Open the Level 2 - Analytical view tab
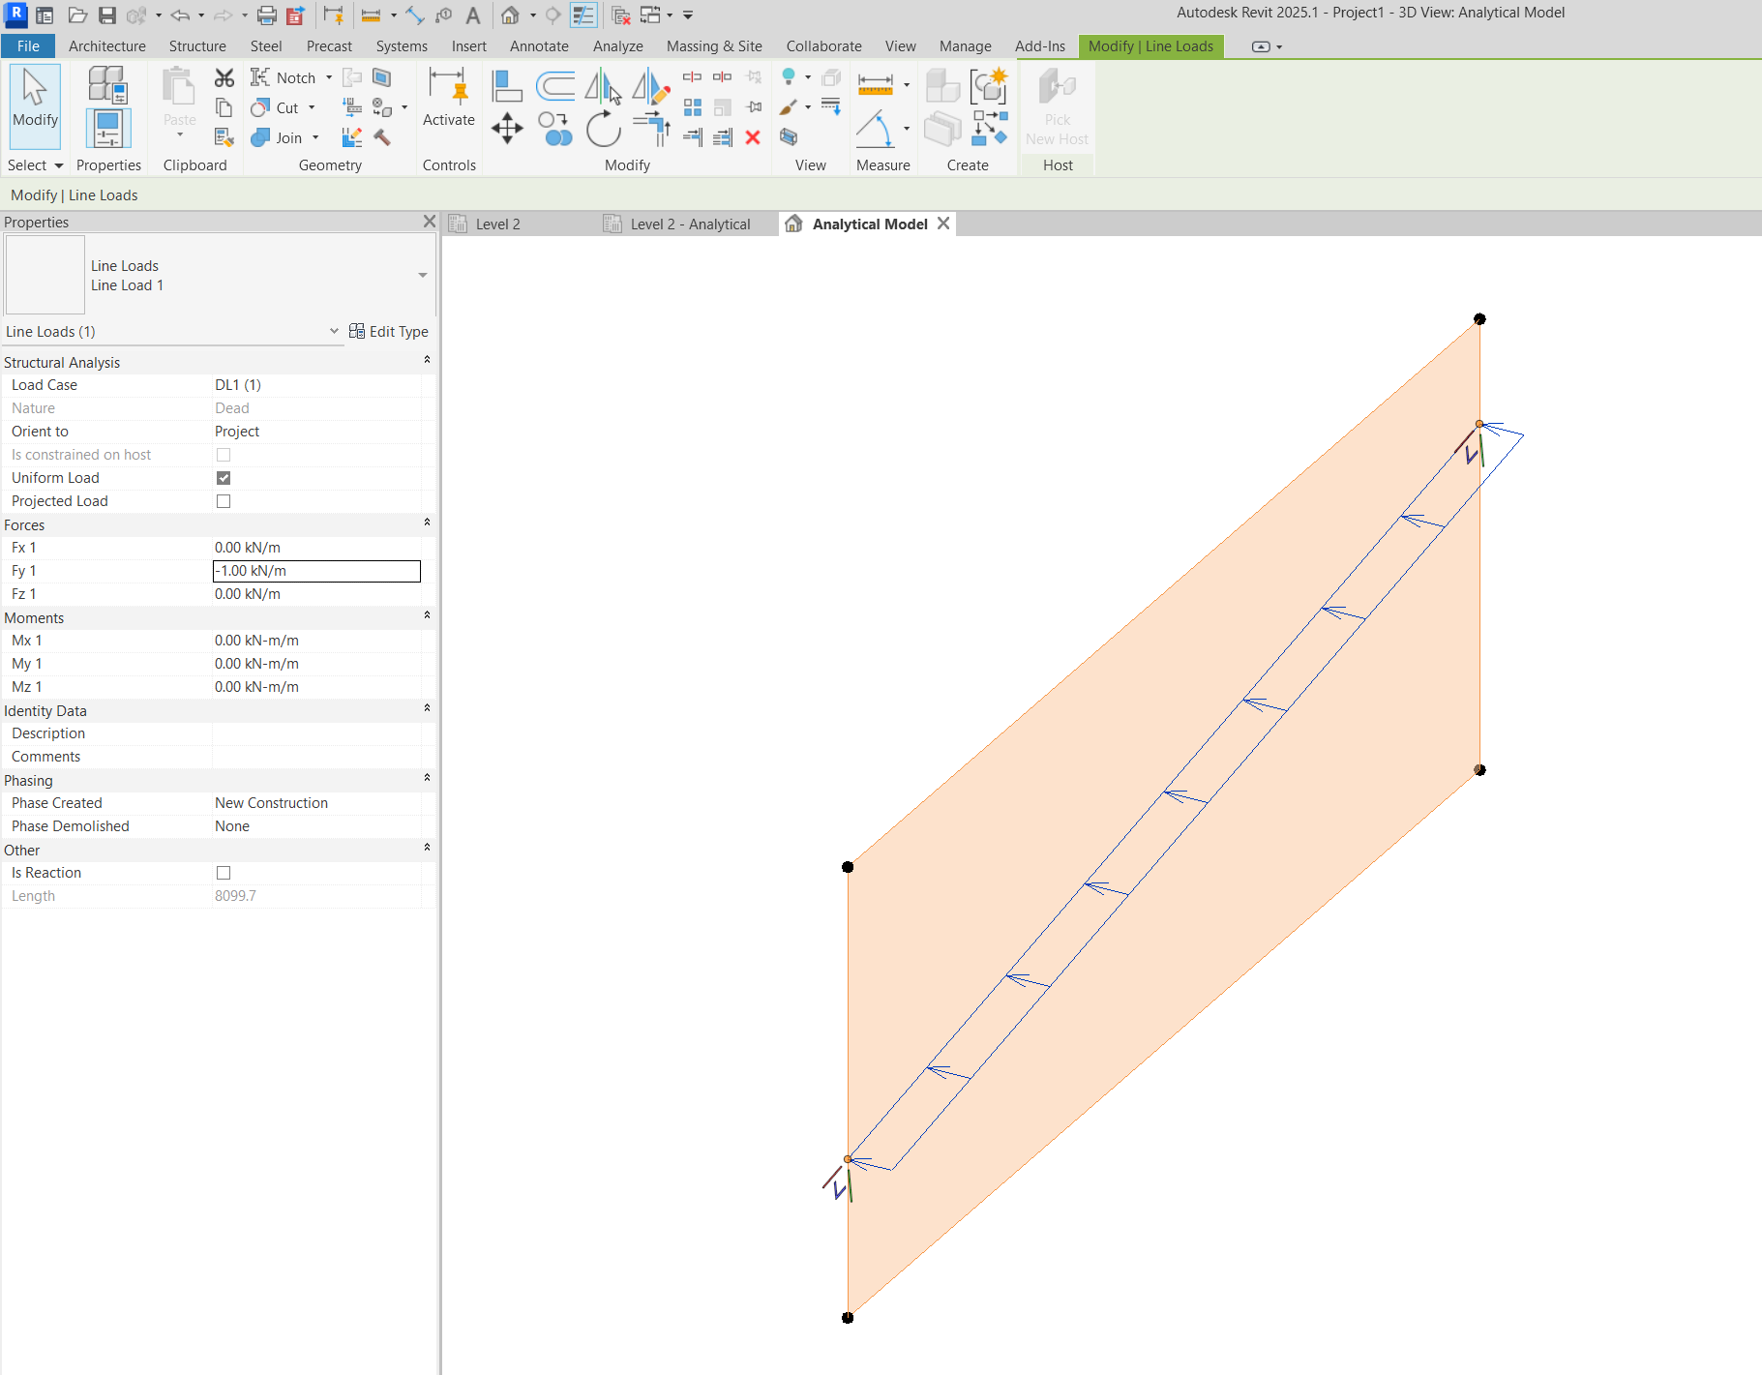This screenshot has width=1762, height=1375. pyautogui.click(x=690, y=224)
